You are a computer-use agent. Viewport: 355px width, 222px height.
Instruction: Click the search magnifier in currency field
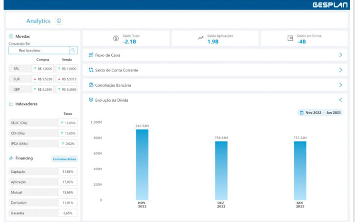74,50
